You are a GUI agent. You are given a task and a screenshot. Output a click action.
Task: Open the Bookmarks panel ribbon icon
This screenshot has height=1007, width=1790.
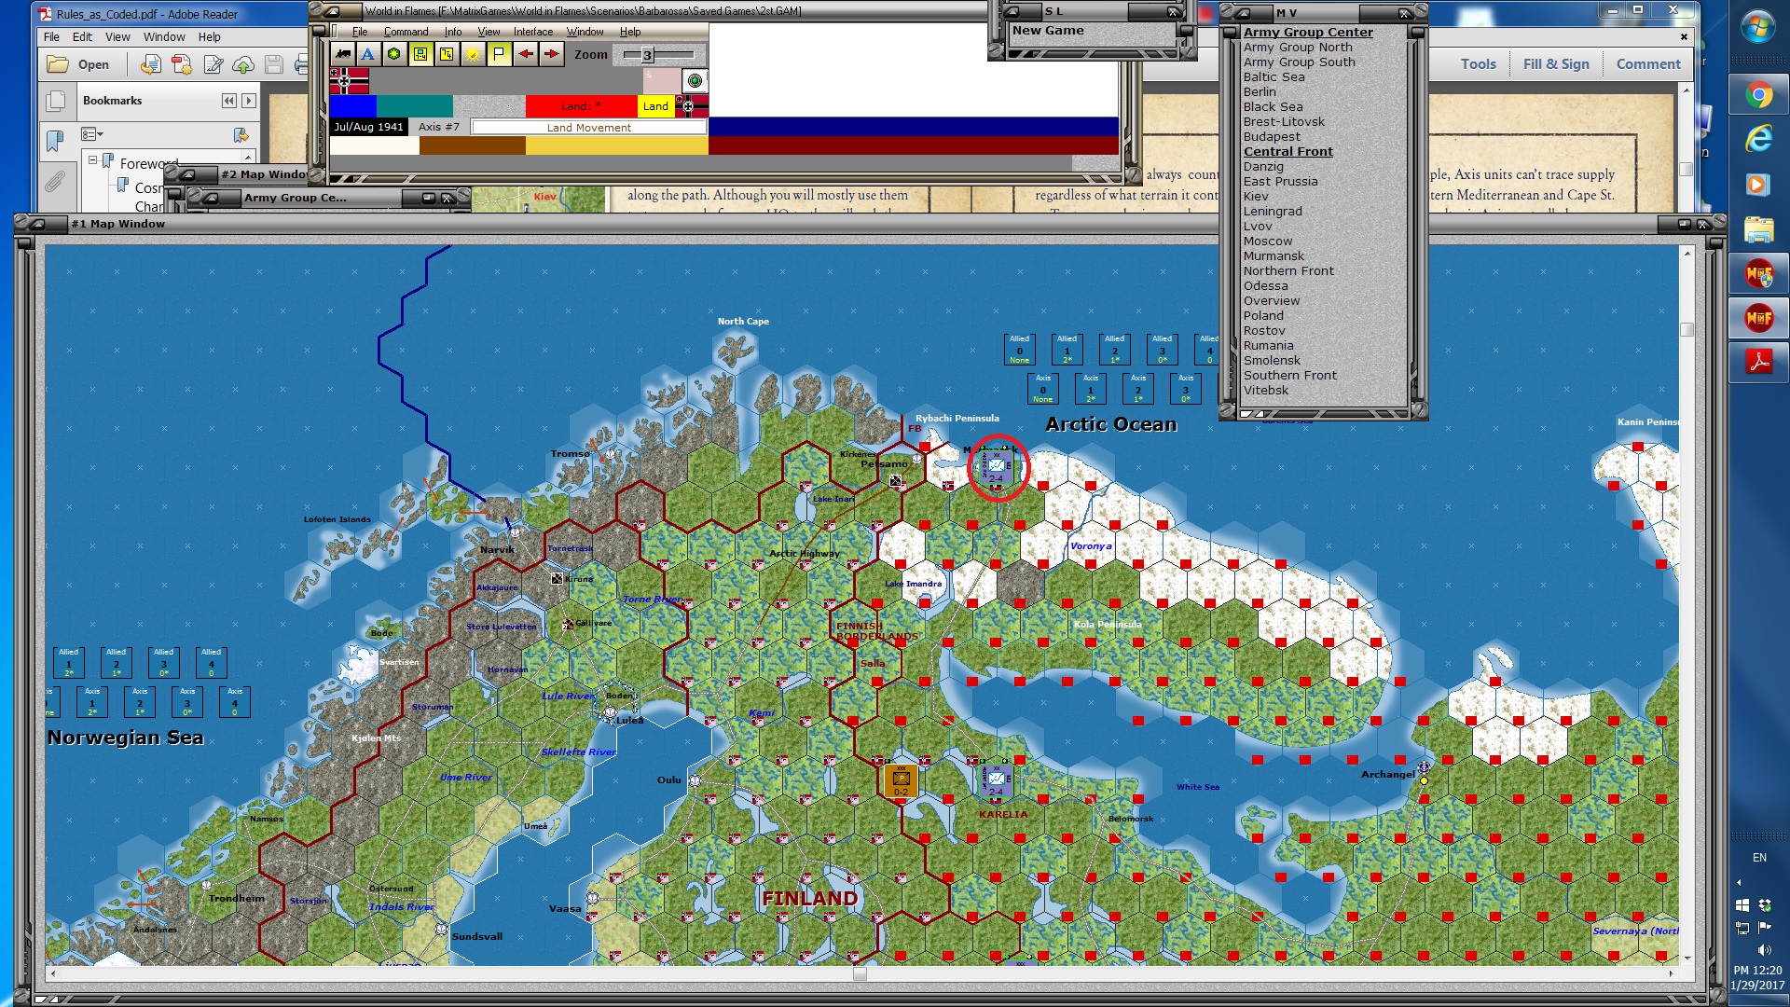pyautogui.click(x=56, y=141)
